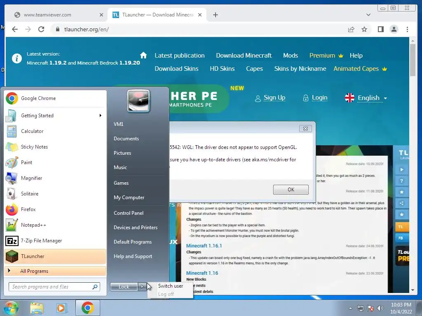
Task: Open Sticky Notes in the Start menu
Action: (x=55, y=147)
